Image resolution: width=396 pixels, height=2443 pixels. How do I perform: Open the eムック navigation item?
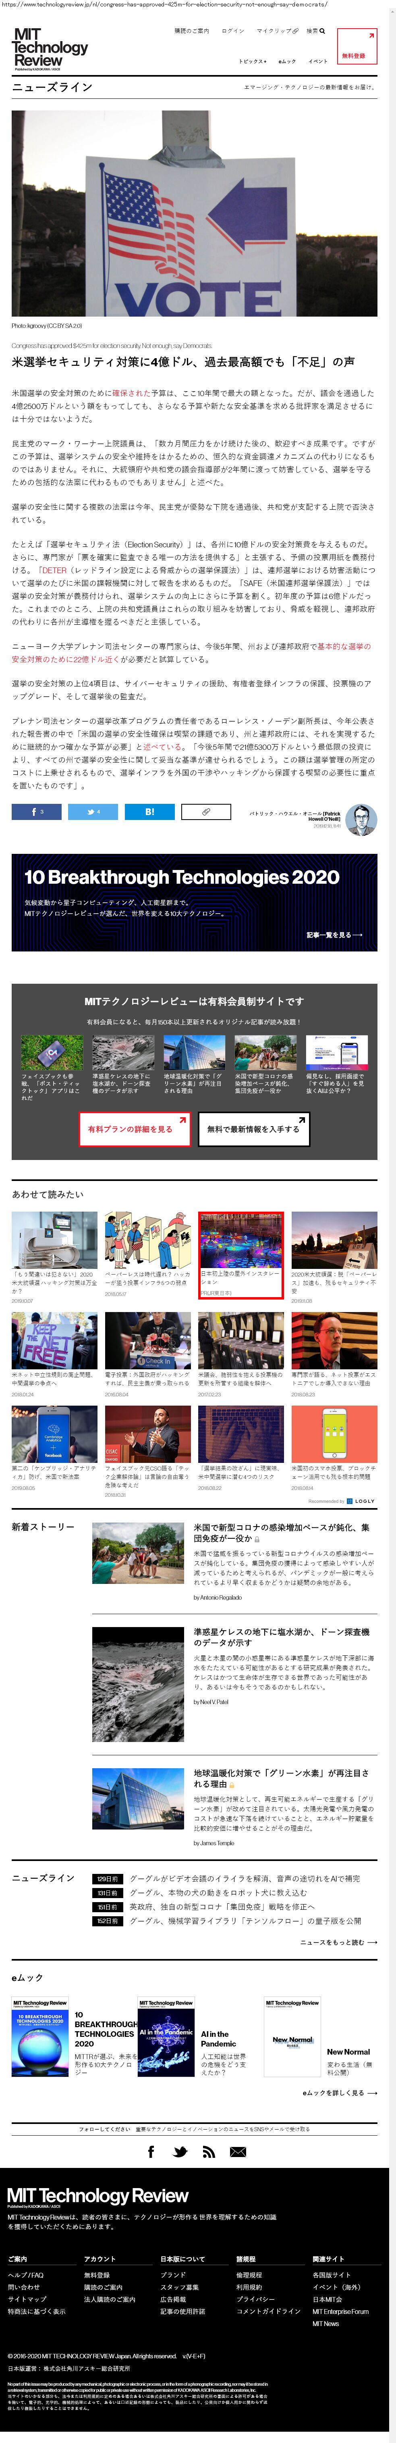coord(287,61)
